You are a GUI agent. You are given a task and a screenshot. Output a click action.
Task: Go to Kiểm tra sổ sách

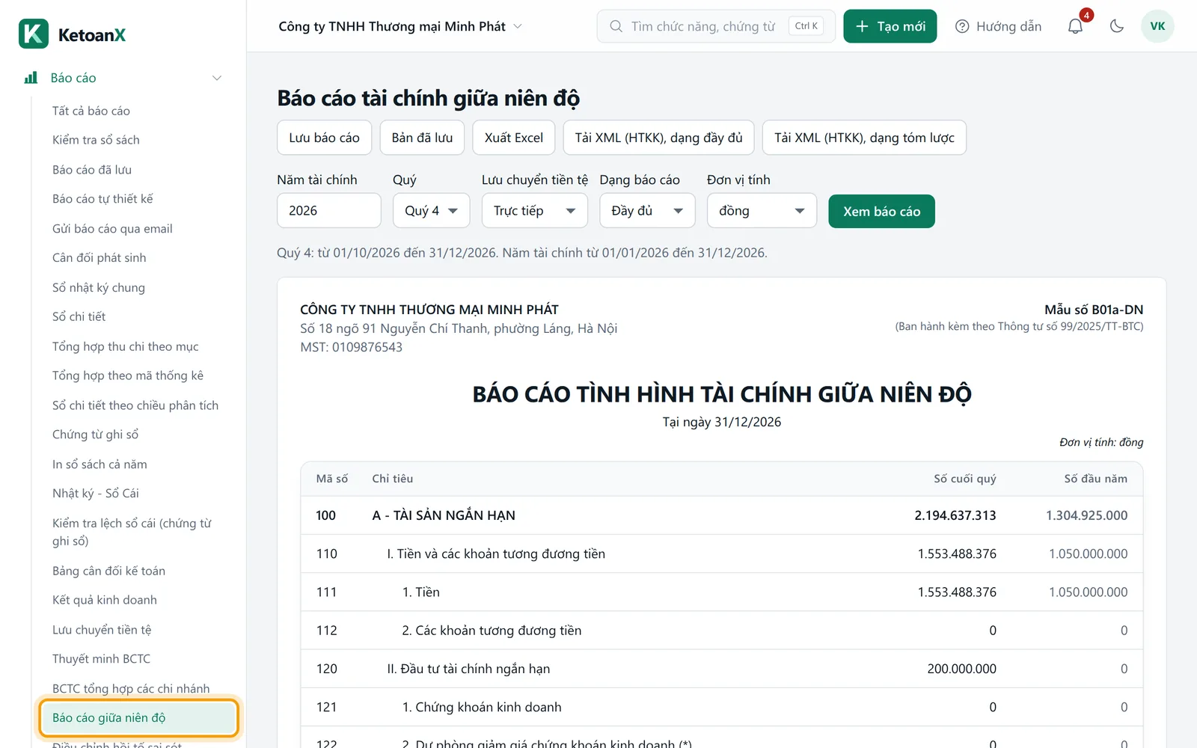click(x=96, y=140)
